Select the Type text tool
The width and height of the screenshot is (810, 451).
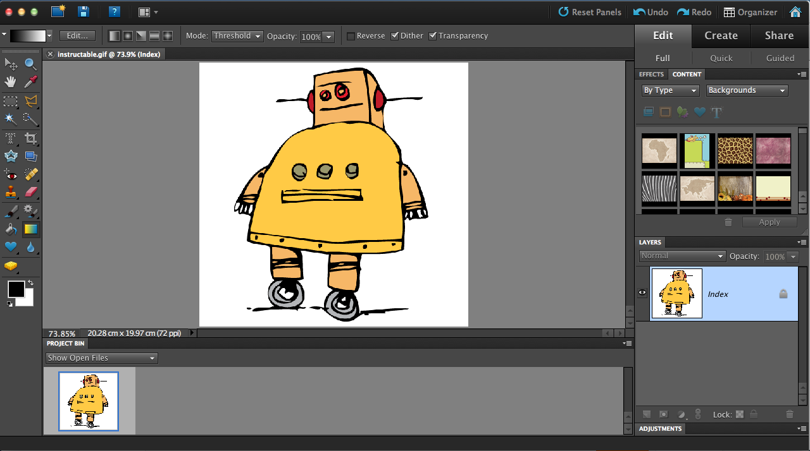(x=11, y=138)
